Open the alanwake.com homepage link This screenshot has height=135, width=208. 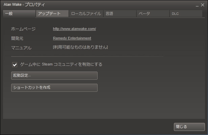74,29
